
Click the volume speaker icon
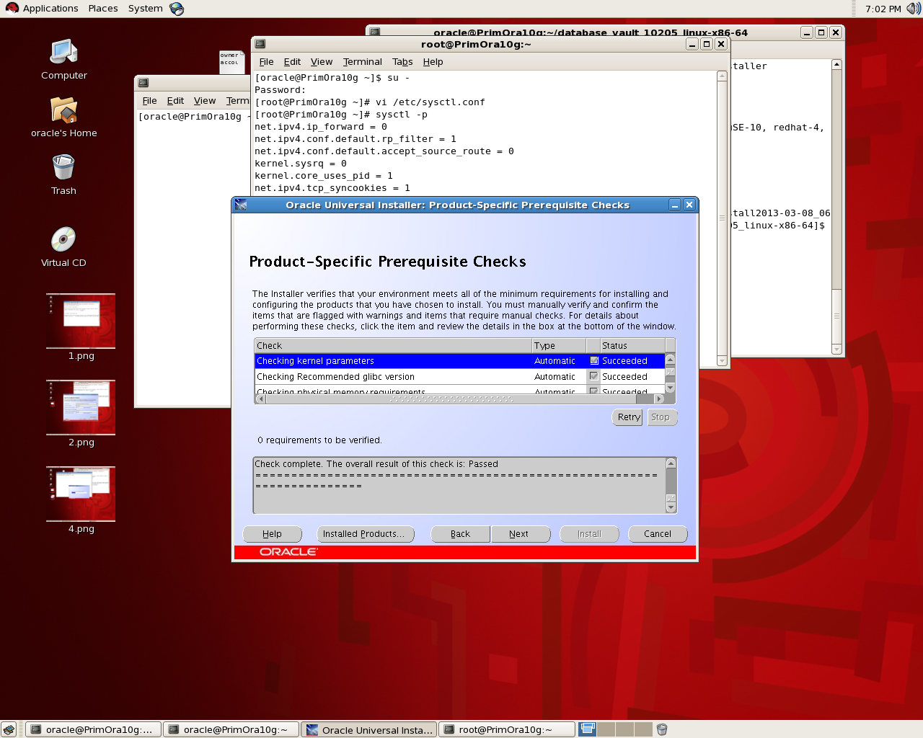913,9
